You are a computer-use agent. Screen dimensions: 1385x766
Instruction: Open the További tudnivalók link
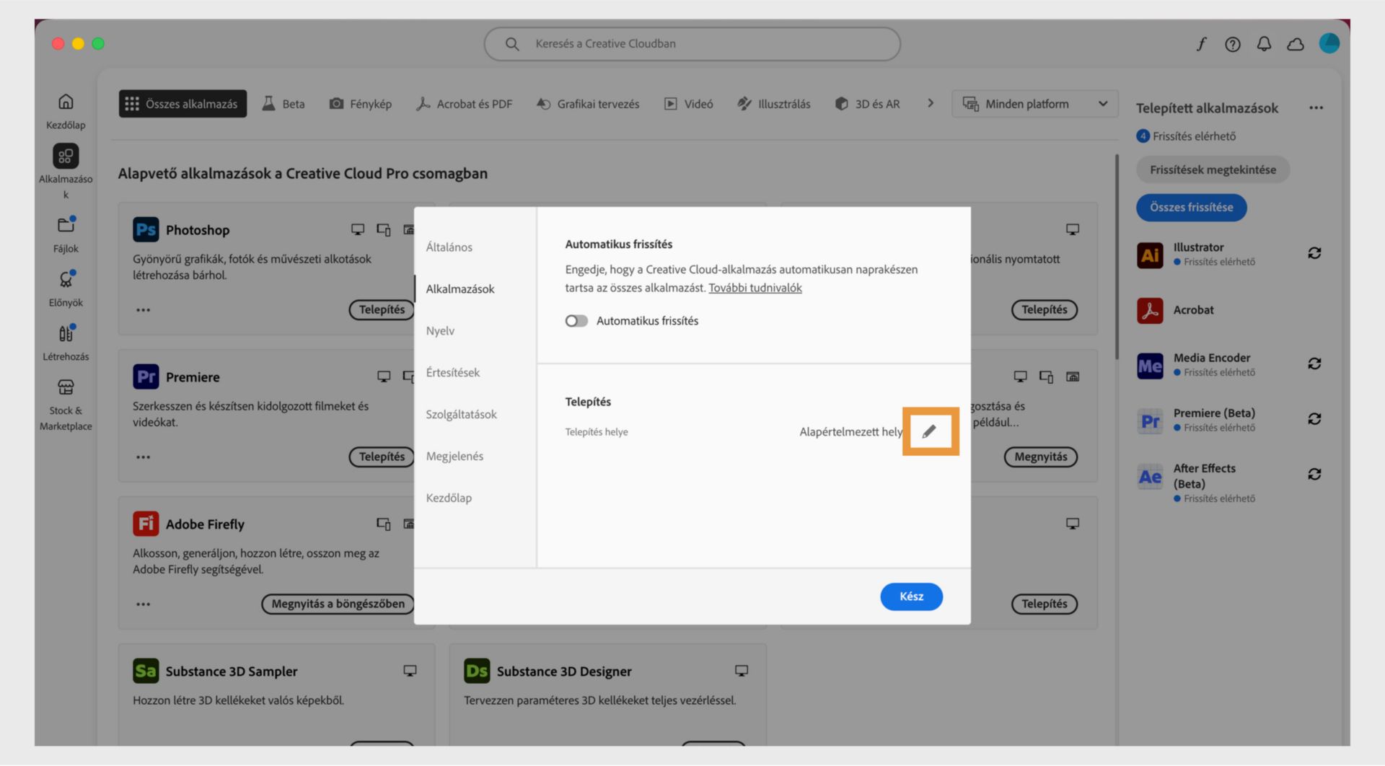[x=755, y=288]
